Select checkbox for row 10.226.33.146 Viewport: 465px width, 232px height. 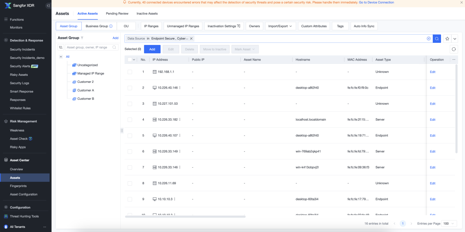click(x=130, y=167)
